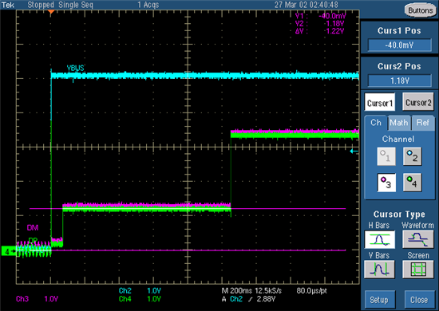Image resolution: width=439 pixels, height=311 pixels.
Task: Select the H Bars cursor type icon
Action: click(x=379, y=239)
